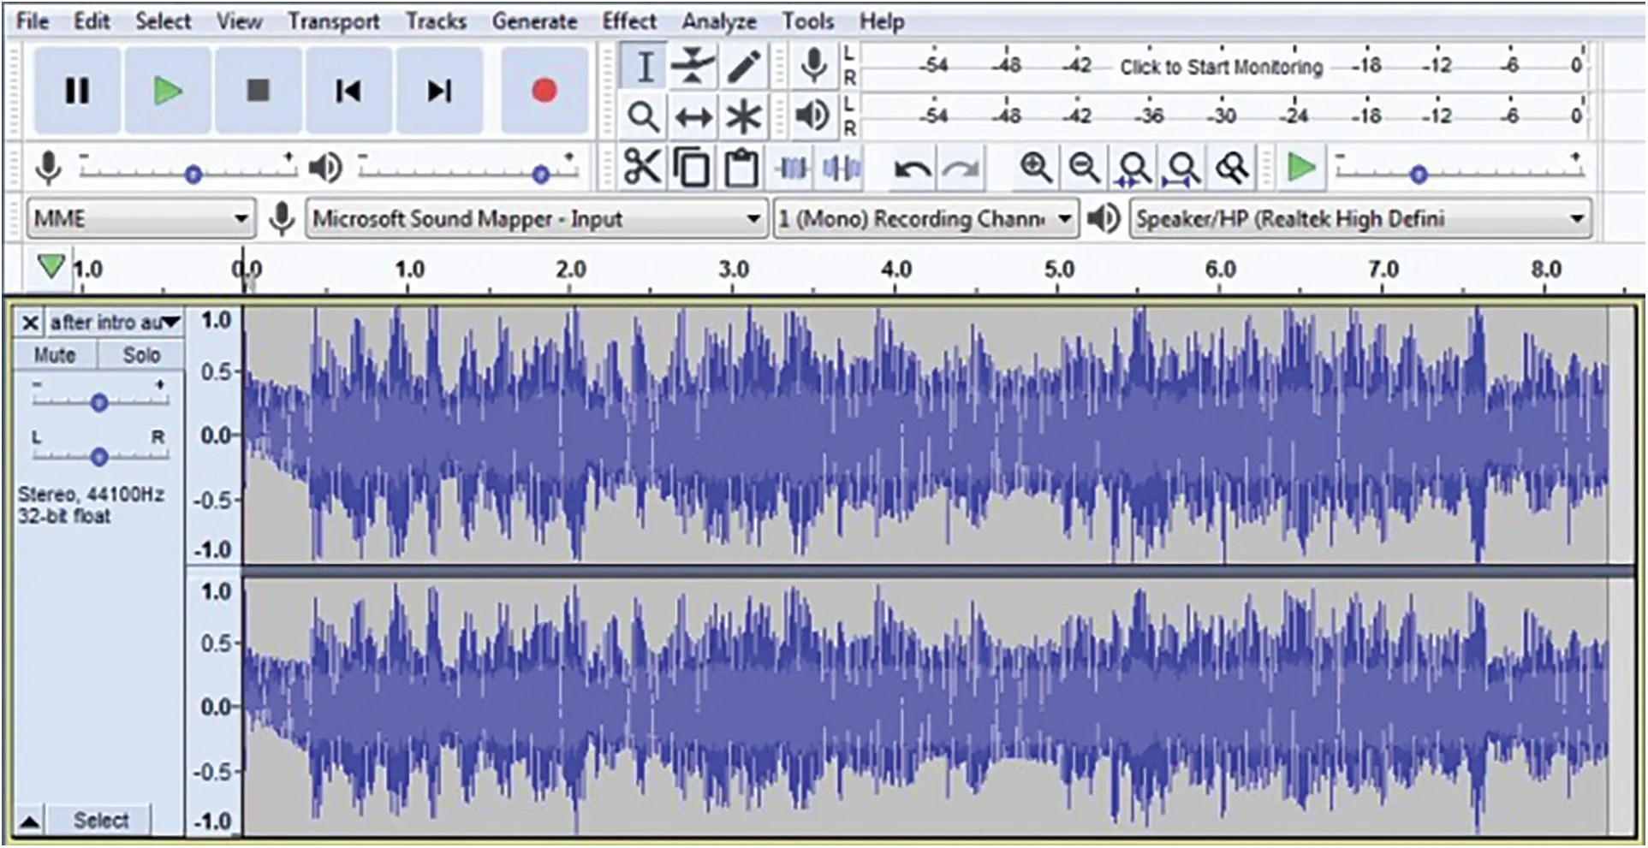Open the Tools menu
Screen dimensions: 1648x848
click(x=807, y=21)
